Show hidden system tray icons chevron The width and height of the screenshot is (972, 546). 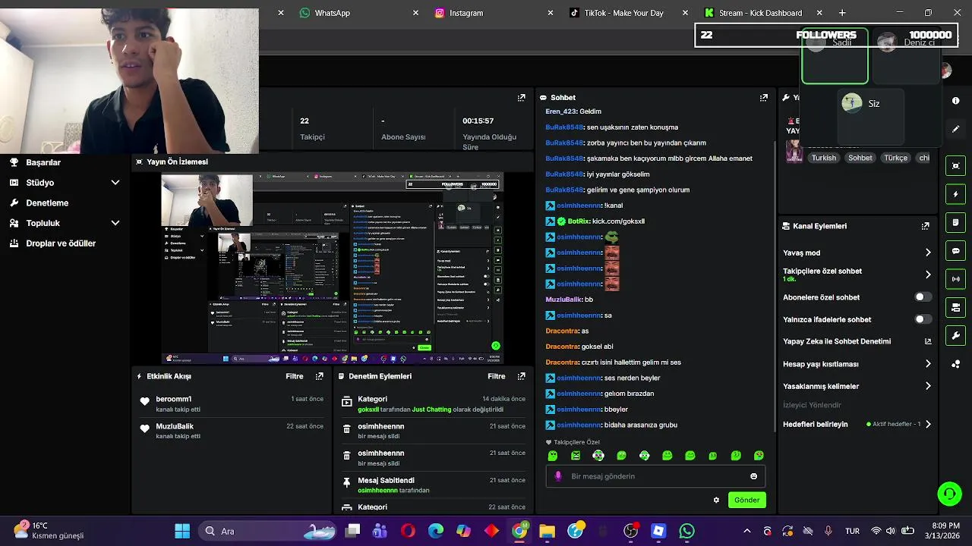pos(746,531)
